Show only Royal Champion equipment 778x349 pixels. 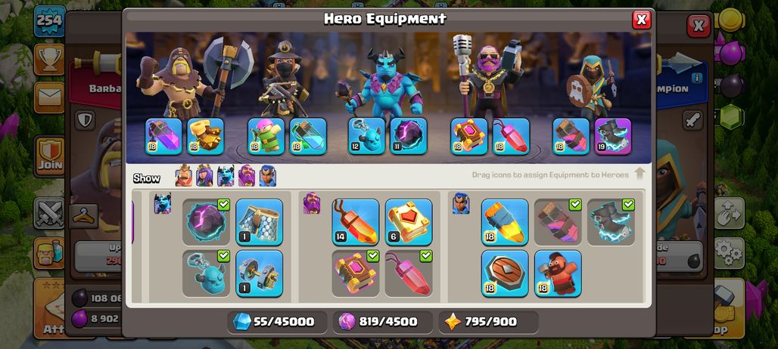[x=267, y=176]
